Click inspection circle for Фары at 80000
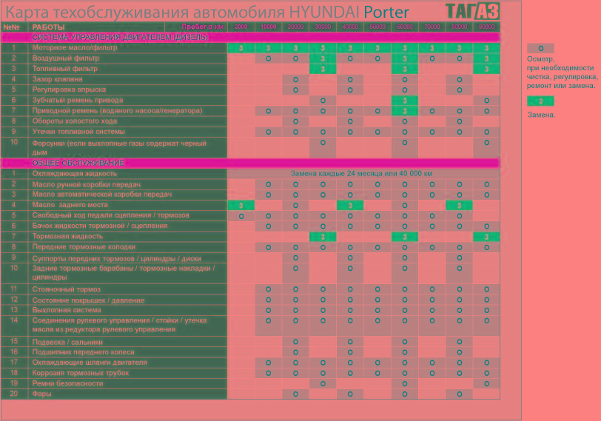Image resolution: width=601 pixels, height=421 pixels. click(x=459, y=394)
